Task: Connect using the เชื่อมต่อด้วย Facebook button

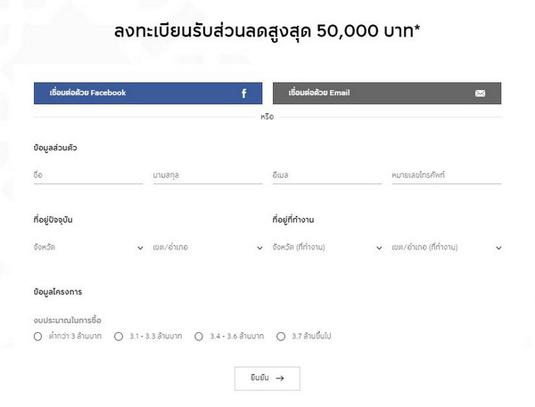Action: click(148, 94)
